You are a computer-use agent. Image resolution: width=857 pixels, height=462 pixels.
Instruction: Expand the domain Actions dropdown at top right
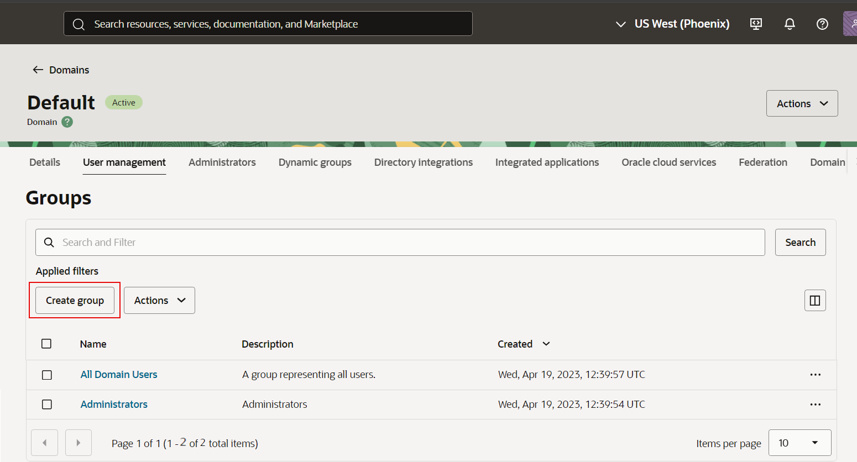802,103
